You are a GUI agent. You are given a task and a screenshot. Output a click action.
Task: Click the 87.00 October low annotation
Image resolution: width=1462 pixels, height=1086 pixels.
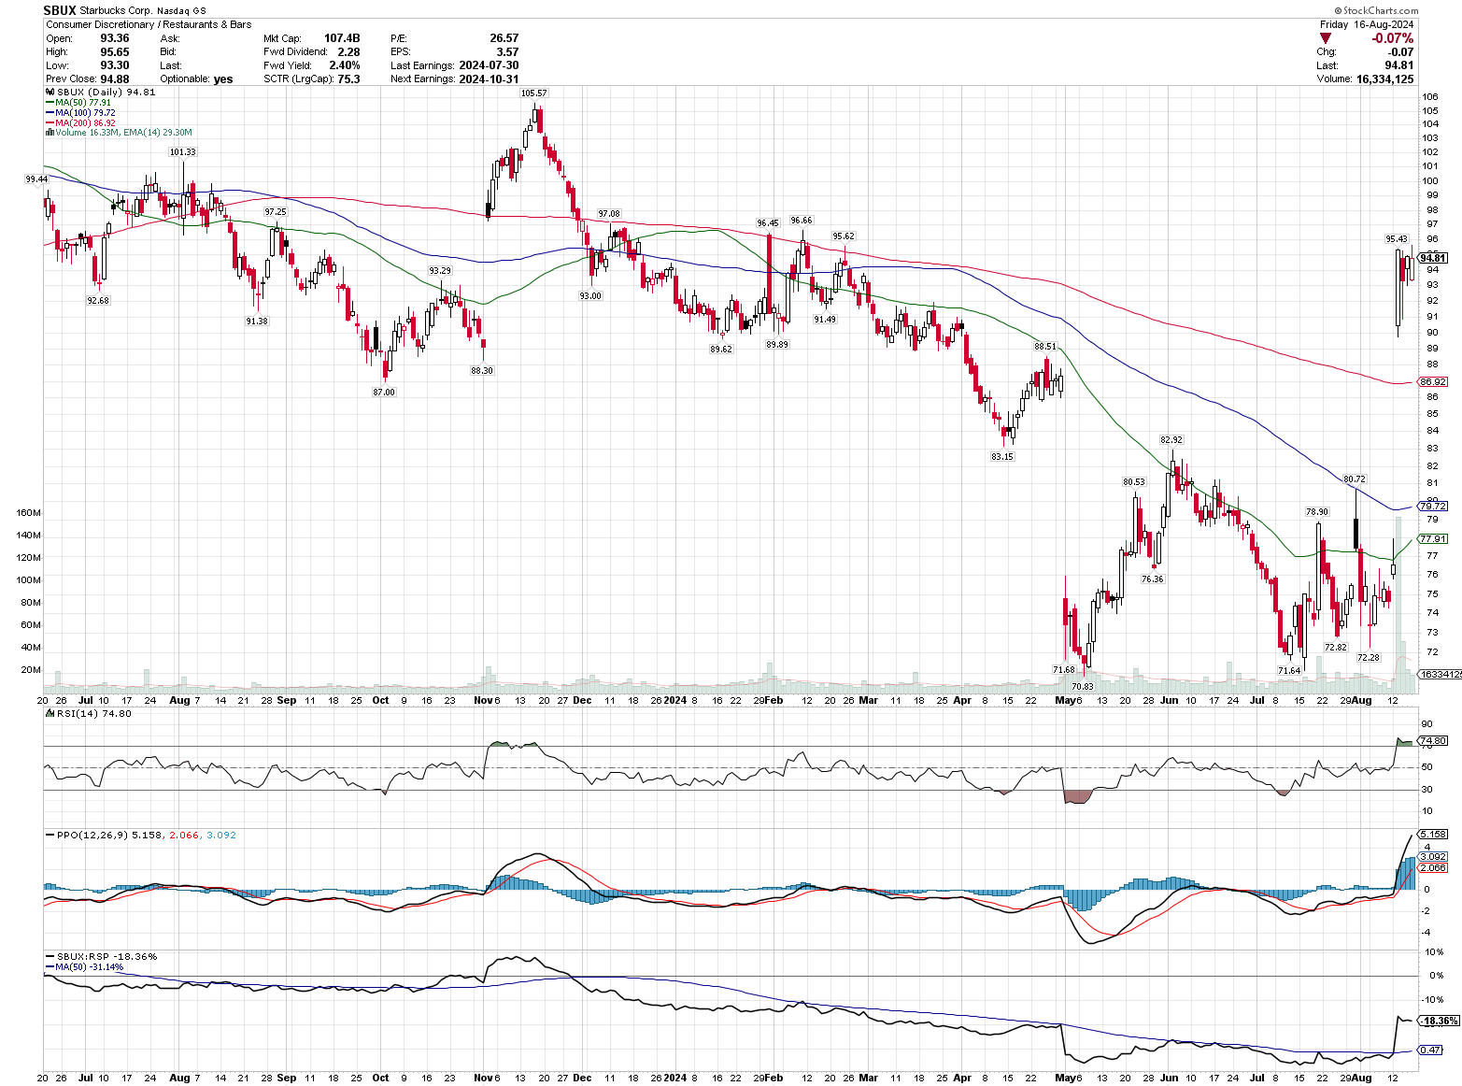[x=384, y=392]
